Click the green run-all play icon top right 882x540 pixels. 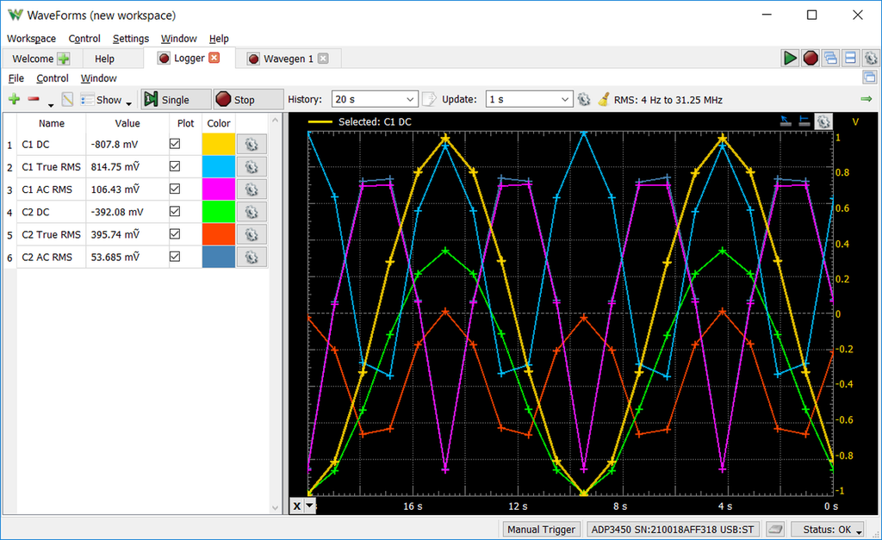(x=790, y=58)
